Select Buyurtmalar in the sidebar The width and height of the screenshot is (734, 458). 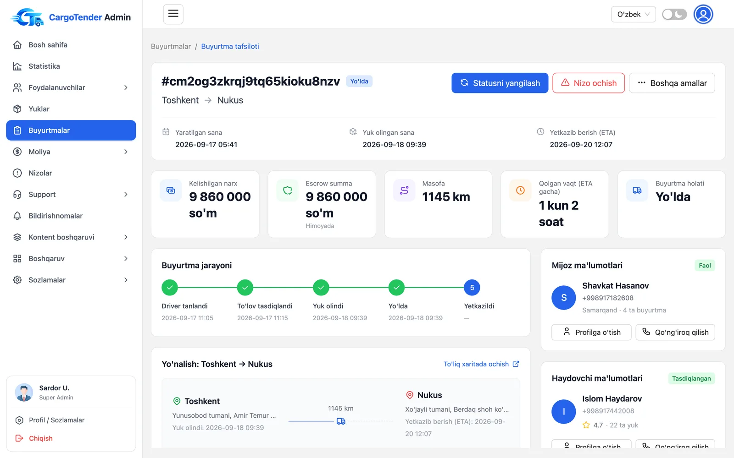pos(71,131)
